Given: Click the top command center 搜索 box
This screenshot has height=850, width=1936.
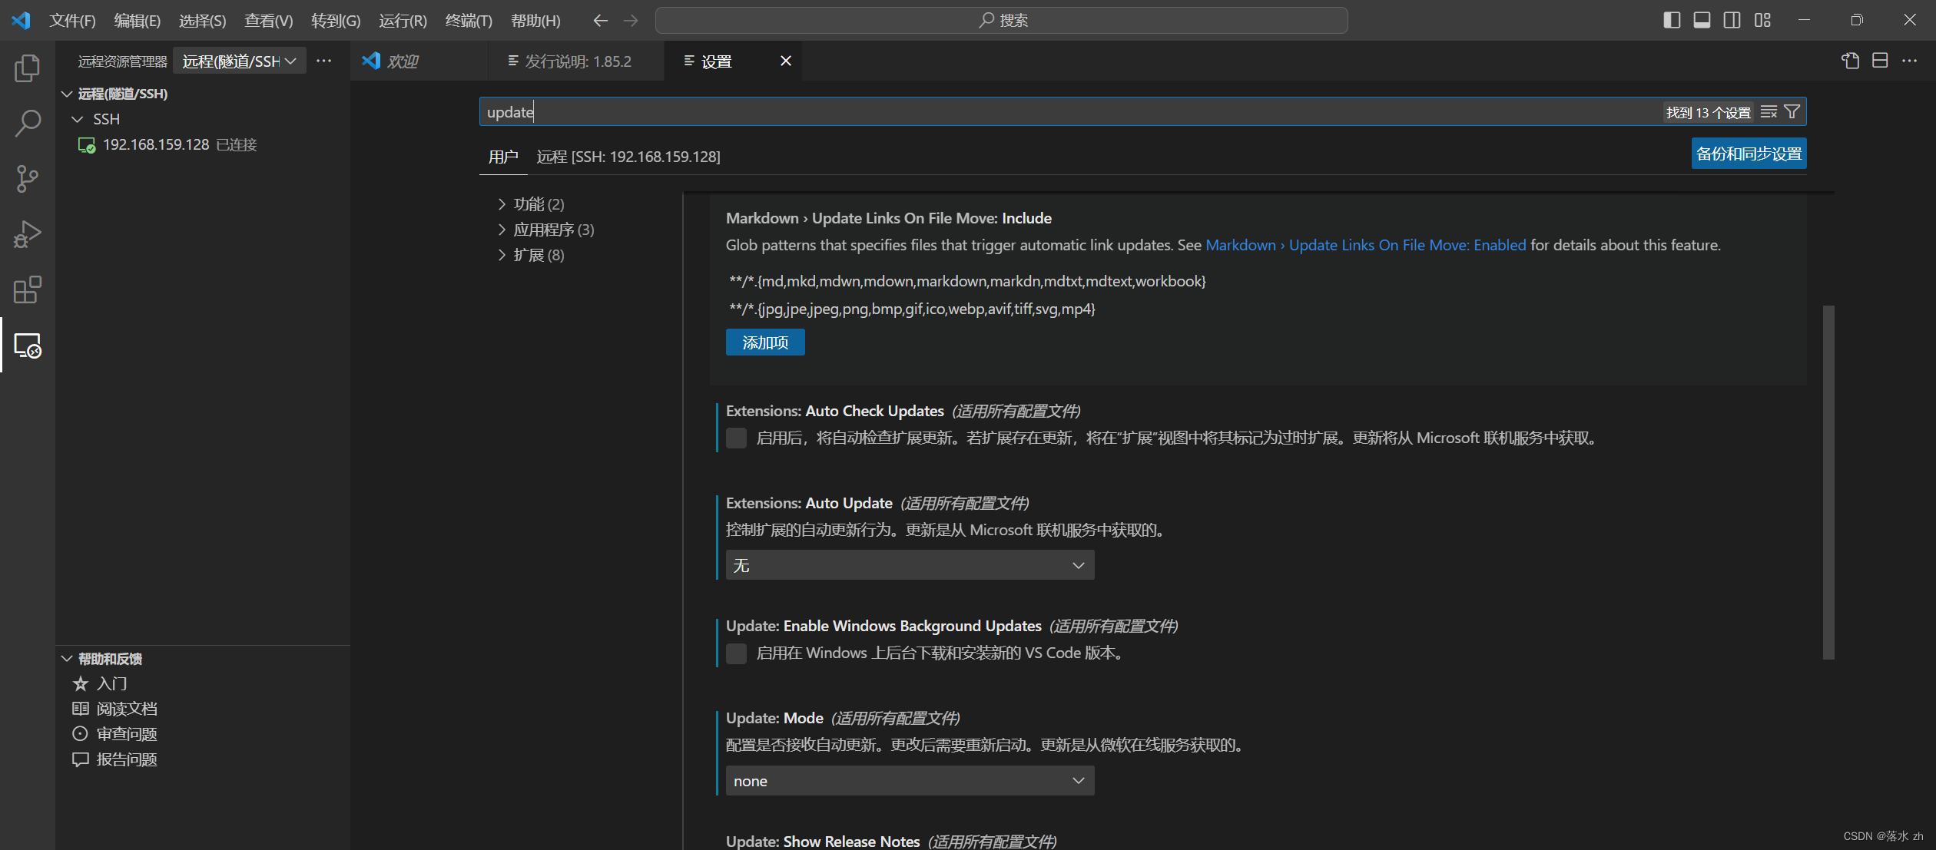Looking at the screenshot, I should [x=1002, y=21].
